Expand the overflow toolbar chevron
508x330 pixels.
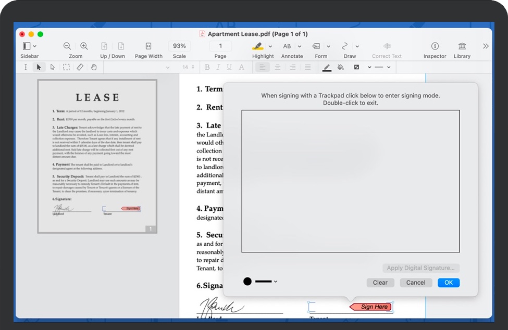[486, 46]
